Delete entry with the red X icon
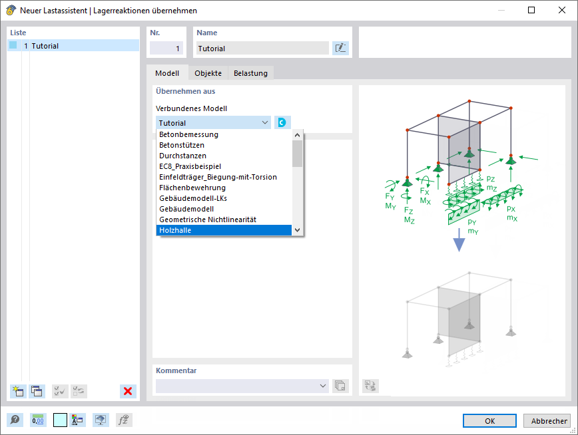The width and height of the screenshot is (578, 435). tap(128, 391)
